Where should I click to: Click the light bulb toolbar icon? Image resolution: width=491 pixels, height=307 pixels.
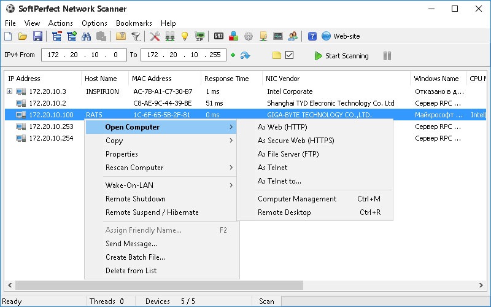click(x=185, y=36)
